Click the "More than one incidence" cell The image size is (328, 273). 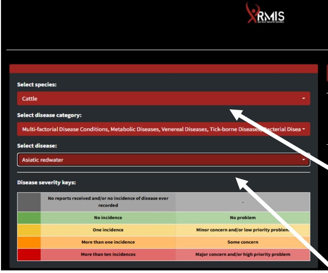(108, 242)
